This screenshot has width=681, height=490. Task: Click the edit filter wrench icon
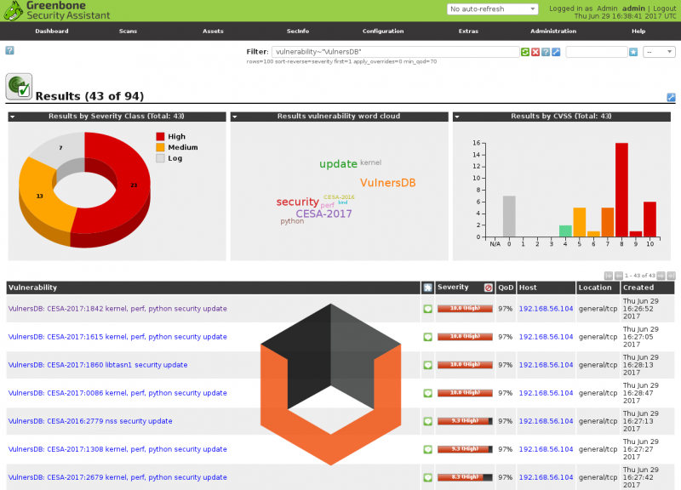(556, 52)
